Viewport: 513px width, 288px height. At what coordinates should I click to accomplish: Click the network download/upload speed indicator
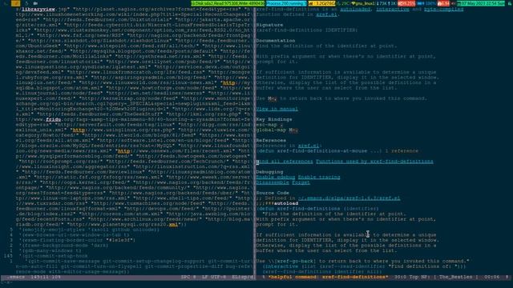pos(386,3)
